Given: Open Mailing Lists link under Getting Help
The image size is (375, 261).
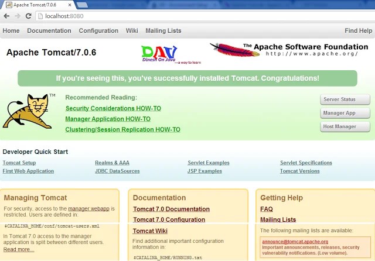Looking at the screenshot, I should point(278,219).
